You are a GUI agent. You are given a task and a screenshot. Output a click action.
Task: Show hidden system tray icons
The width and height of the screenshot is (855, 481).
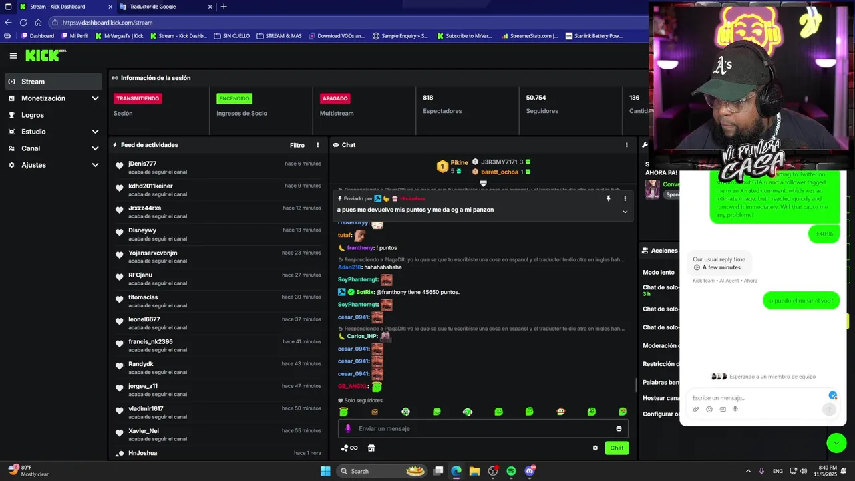click(x=748, y=471)
